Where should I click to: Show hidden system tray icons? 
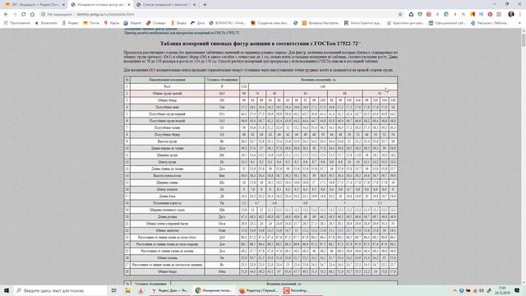click(454, 290)
